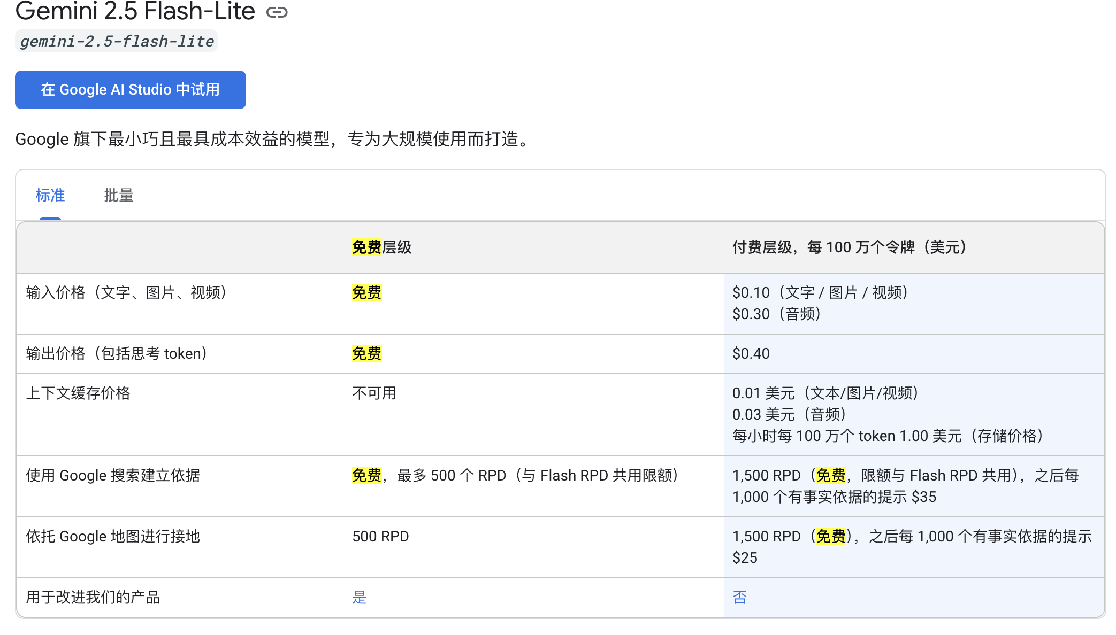Image resolution: width=1116 pixels, height=635 pixels.
Task: Click the 上下文缓存价格 row label
Action: point(78,393)
